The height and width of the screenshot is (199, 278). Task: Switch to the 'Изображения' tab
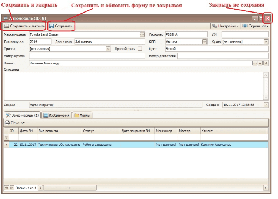tap(56, 115)
